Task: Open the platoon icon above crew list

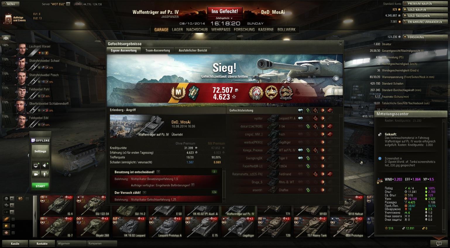Action: coord(6,38)
